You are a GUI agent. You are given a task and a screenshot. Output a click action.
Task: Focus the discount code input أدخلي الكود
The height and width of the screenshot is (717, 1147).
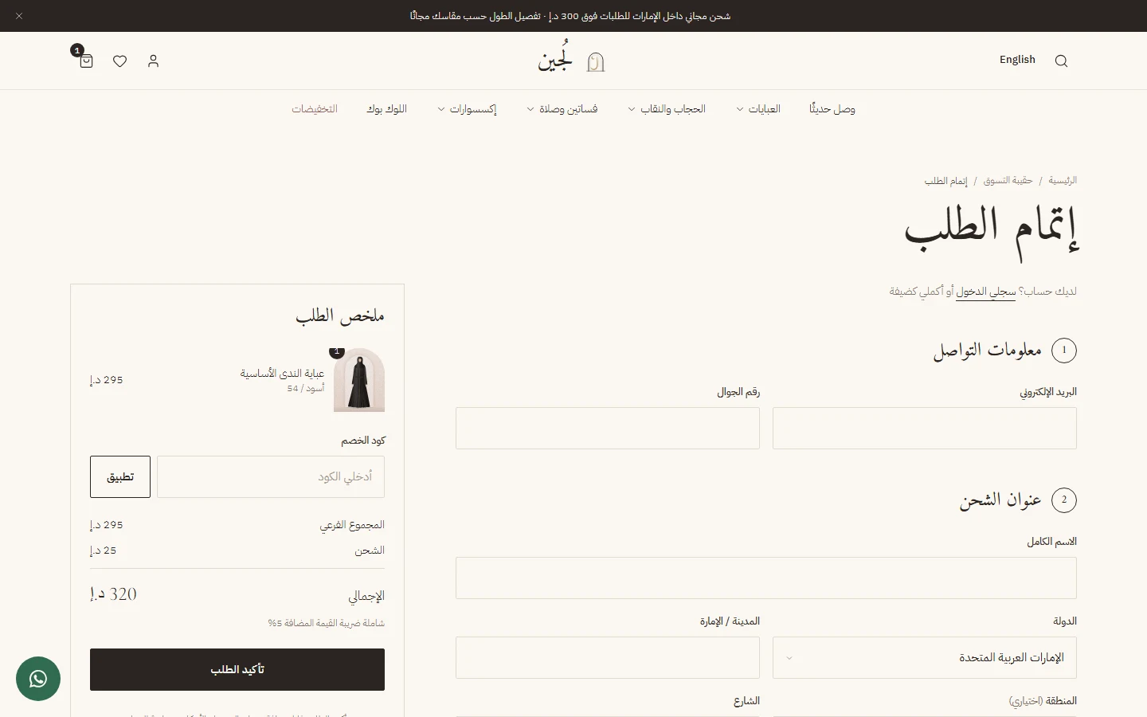271,477
